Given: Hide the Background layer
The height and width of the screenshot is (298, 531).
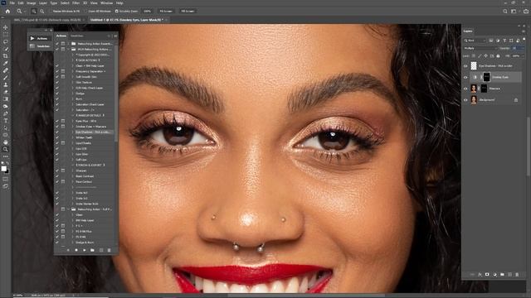Looking at the screenshot, I should (465, 100).
